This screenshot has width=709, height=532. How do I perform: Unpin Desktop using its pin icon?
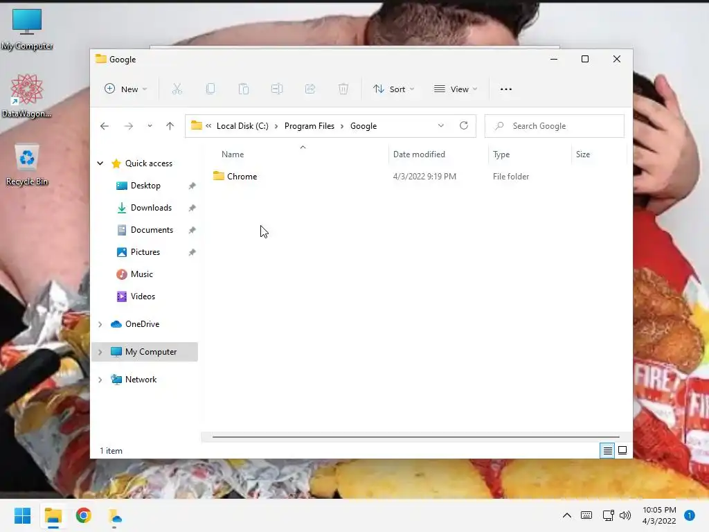pyautogui.click(x=192, y=186)
